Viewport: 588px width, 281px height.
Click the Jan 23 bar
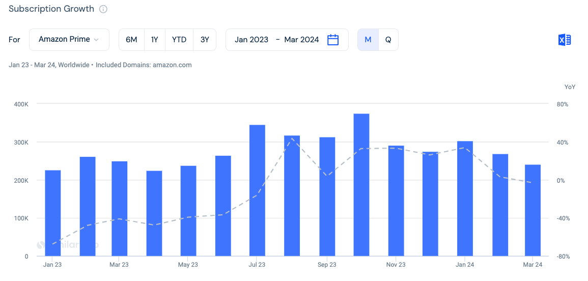tap(53, 213)
